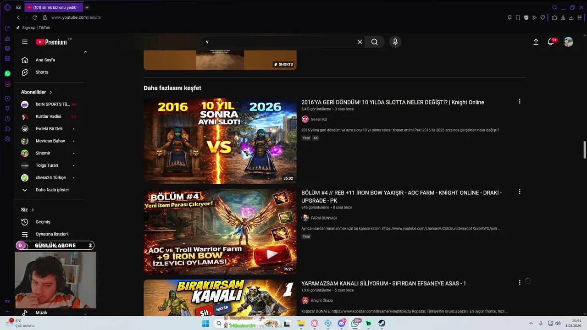Open Mevtcan Bahav channel
Viewport: 587px width, 330px height.
[x=50, y=141]
